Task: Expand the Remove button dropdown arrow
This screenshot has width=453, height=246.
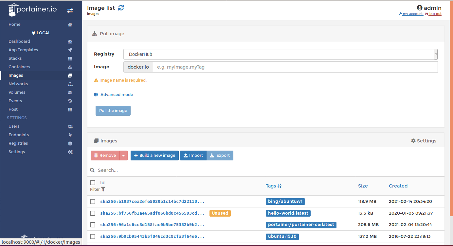Action: click(123, 155)
